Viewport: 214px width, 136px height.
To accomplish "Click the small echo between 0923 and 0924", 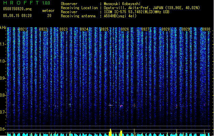I will pyautogui.click(x=70, y=104).
